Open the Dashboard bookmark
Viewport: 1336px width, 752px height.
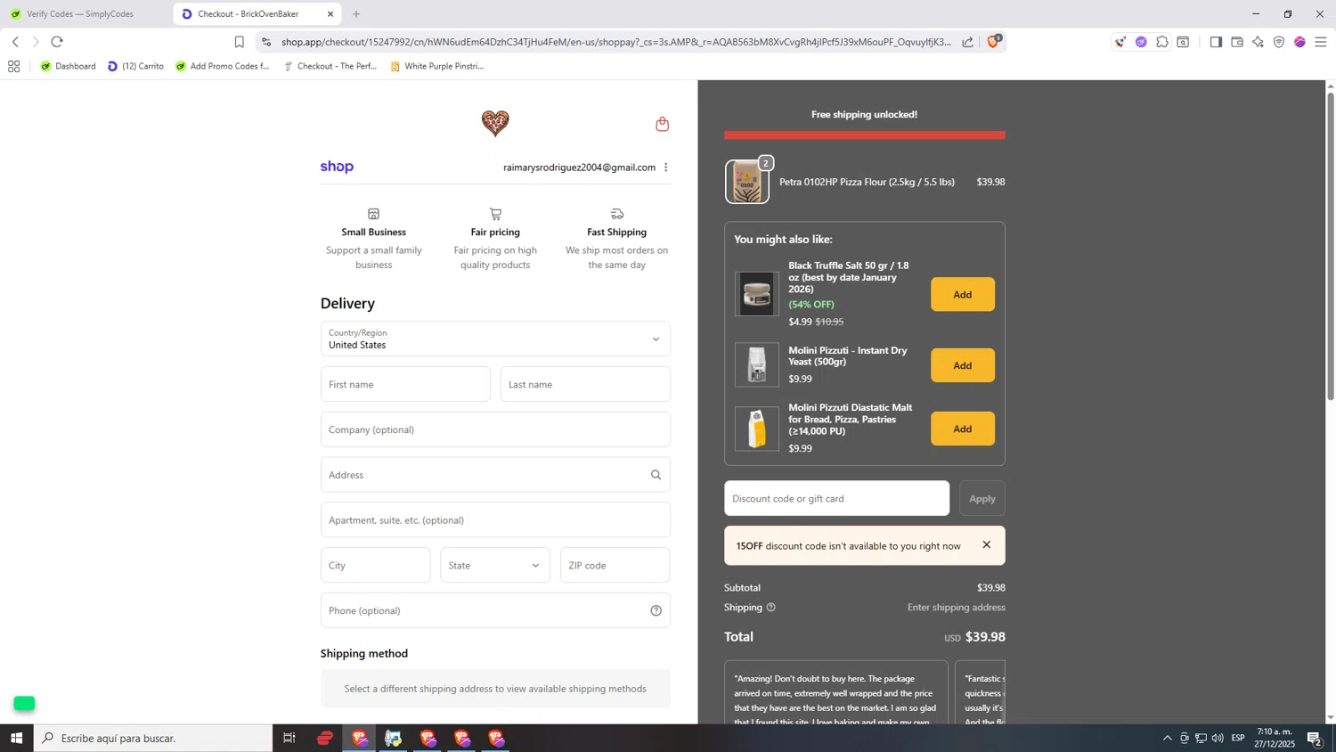69,66
